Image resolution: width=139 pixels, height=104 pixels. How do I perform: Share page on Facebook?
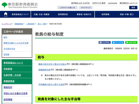click(x=105, y=43)
